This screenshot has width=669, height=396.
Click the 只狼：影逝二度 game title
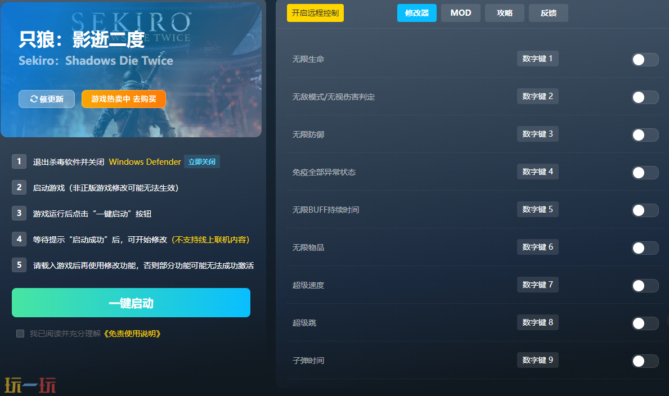pos(82,39)
